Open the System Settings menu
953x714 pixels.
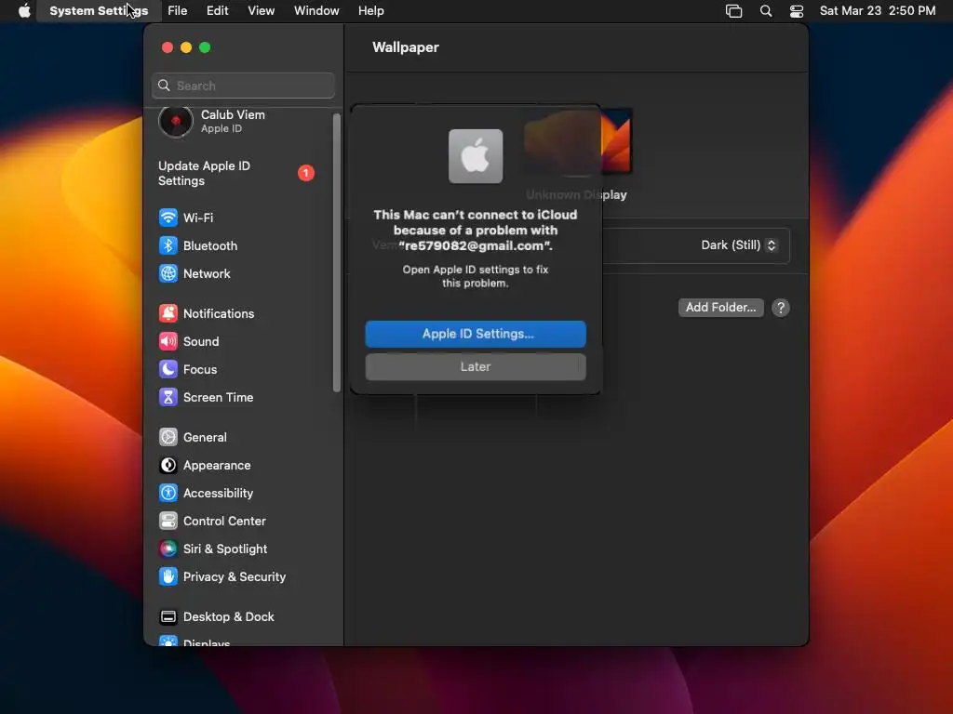pos(99,10)
